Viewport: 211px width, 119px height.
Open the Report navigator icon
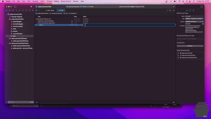(x=33, y=10)
